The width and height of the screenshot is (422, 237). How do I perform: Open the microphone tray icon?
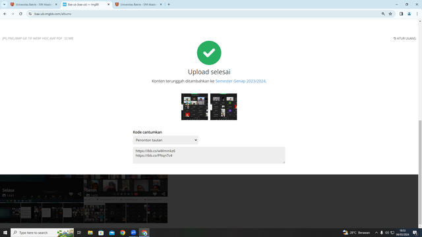pyautogui.click(x=381, y=232)
